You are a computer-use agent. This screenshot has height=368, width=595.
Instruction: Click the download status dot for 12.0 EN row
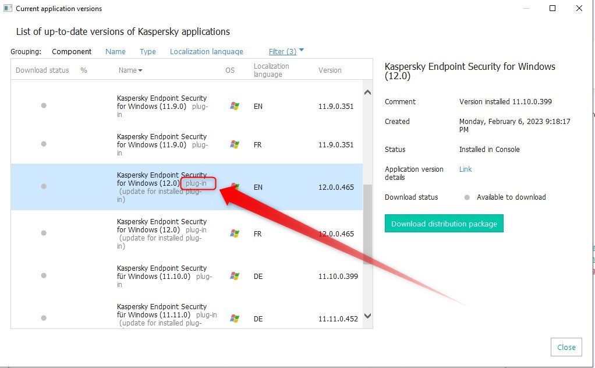pos(44,187)
